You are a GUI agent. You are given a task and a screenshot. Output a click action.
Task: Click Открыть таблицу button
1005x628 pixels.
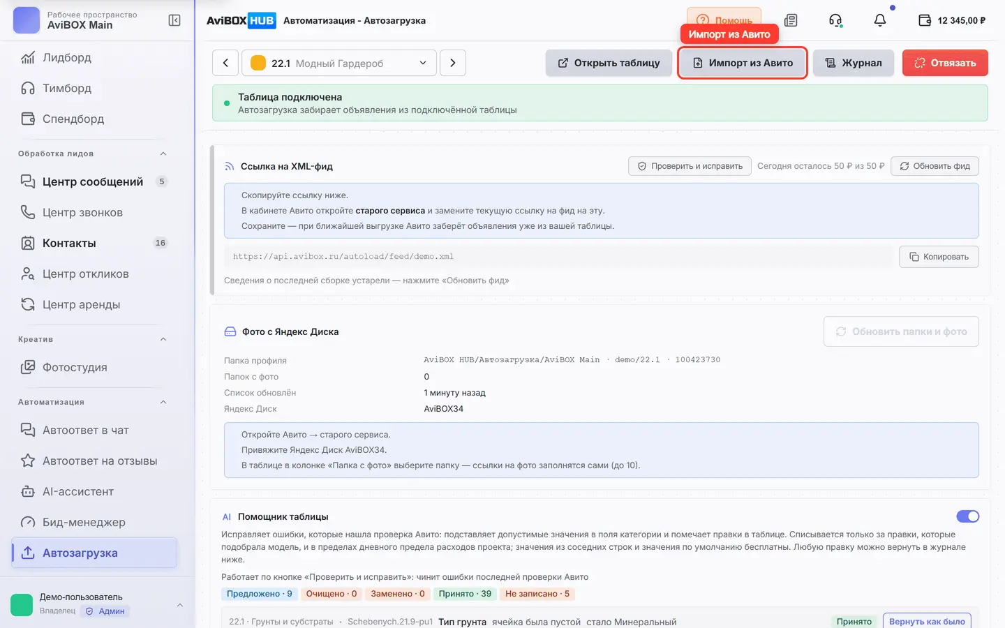point(609,63)
